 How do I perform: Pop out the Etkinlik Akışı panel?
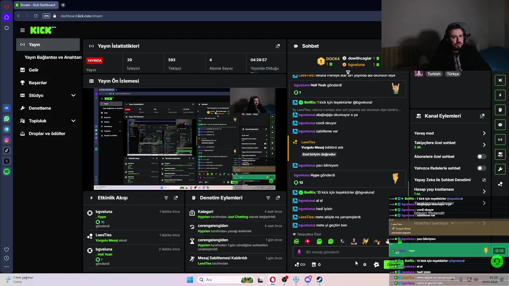[176, 198]
